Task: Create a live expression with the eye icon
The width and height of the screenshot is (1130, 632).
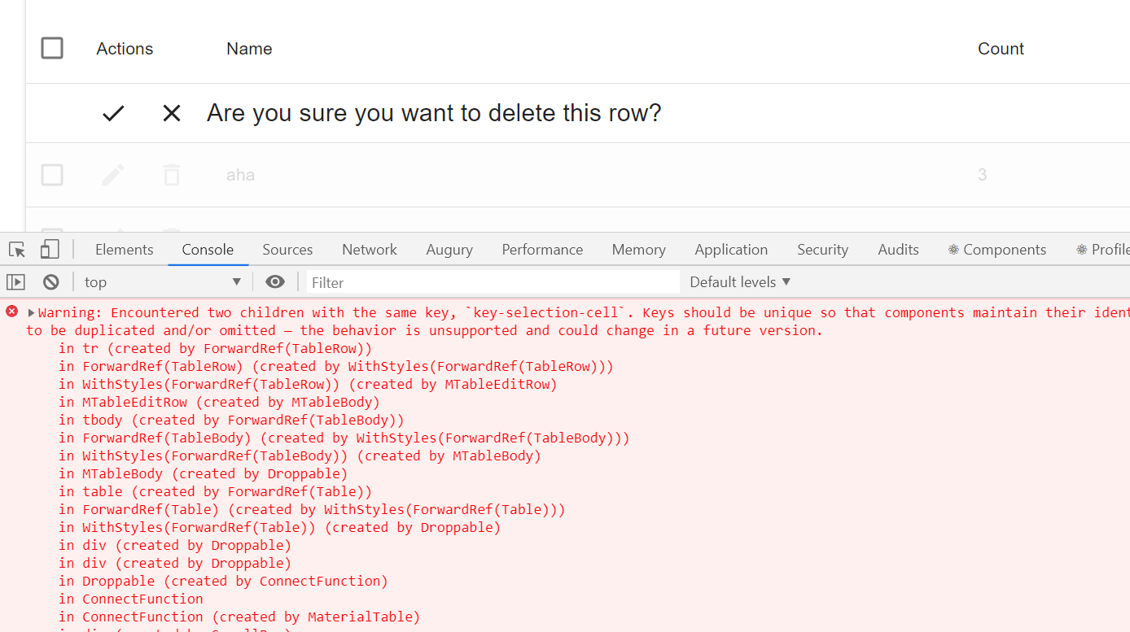Action: tap(274, 281)
